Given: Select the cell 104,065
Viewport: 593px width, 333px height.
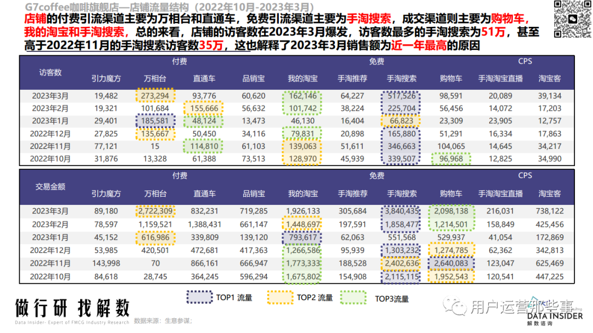Looking at the screenshot, I should pyautogui.click(x=451, y=146).
